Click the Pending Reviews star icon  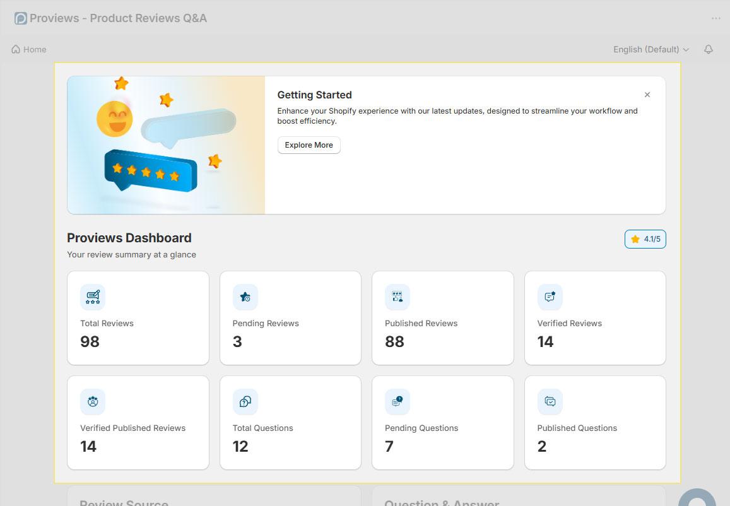245,297
